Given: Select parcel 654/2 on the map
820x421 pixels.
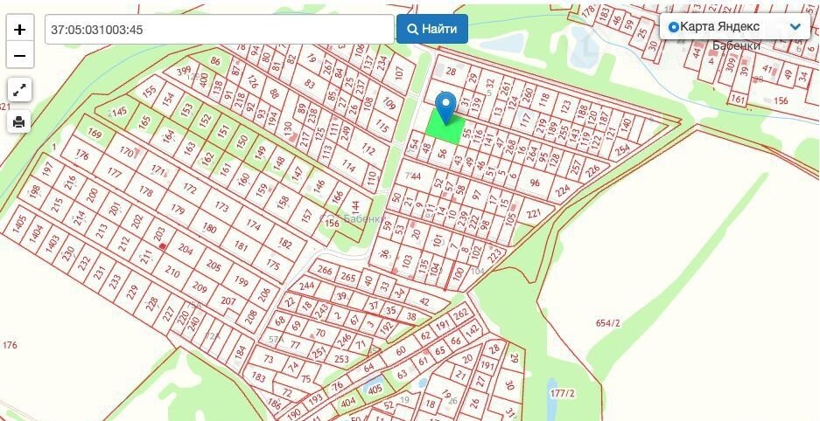Looking at the screenshot, I should point(607,323).
